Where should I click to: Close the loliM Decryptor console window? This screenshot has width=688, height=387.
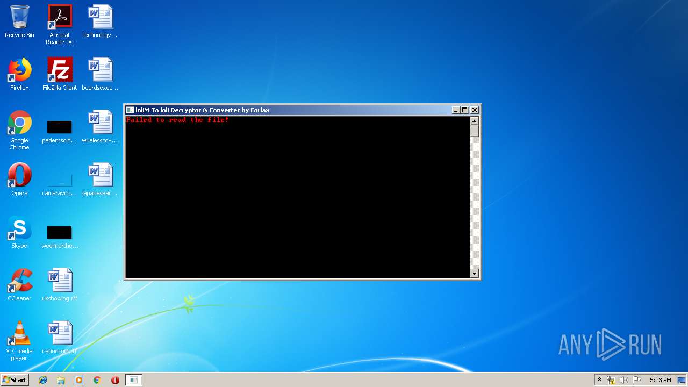[x=475, y=110]
